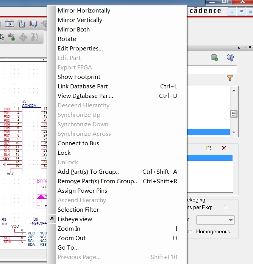Screen dimensions: 253x264
Task: Open the empty Part dropdown in Packaging
Action: (216, 220)
